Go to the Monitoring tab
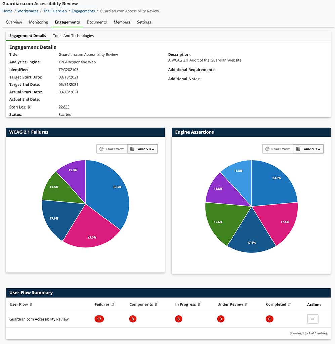This screenshot has width=335, height=344. click(38, 22)
